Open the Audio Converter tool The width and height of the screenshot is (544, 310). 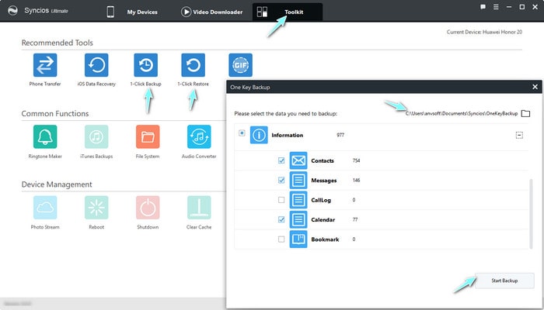click(x=199, y=136)
